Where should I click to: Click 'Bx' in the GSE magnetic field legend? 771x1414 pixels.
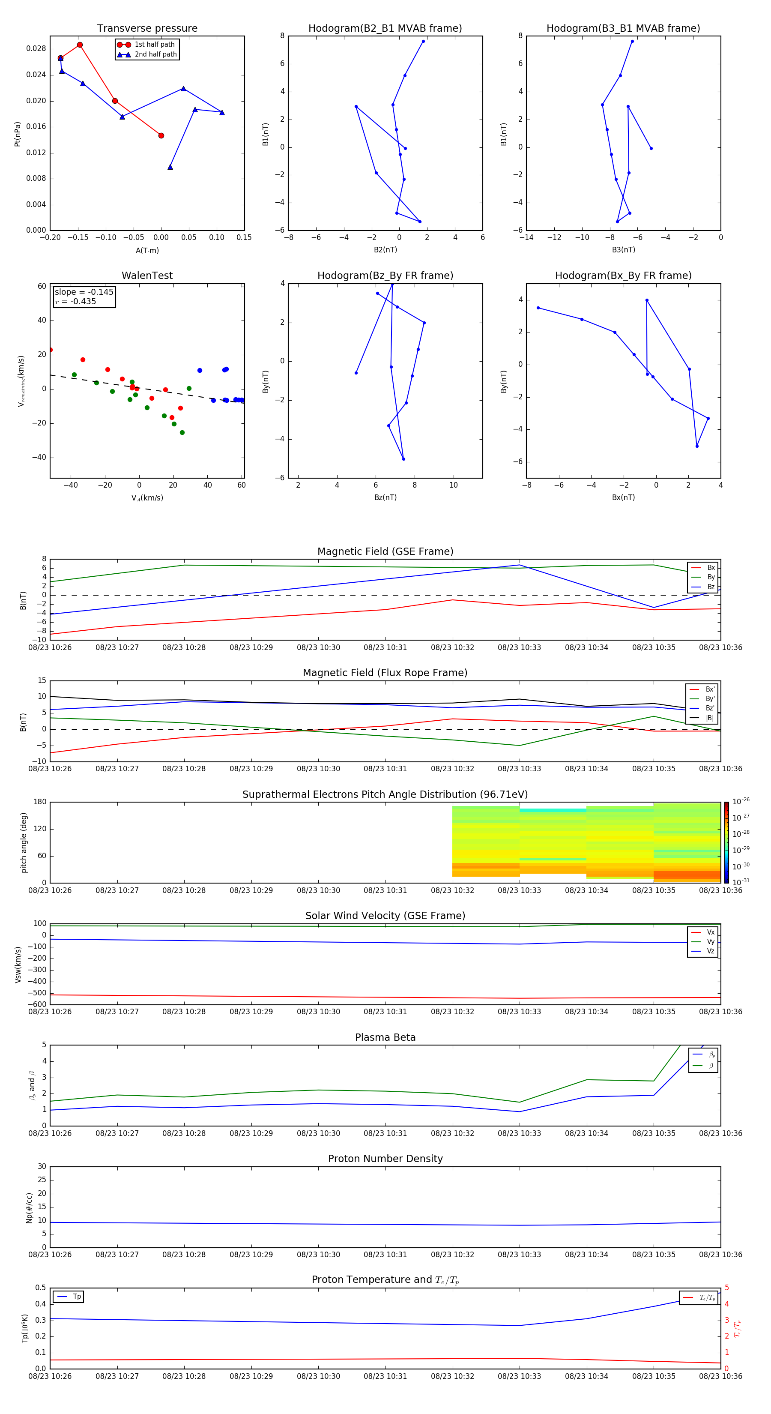(711, 568)
